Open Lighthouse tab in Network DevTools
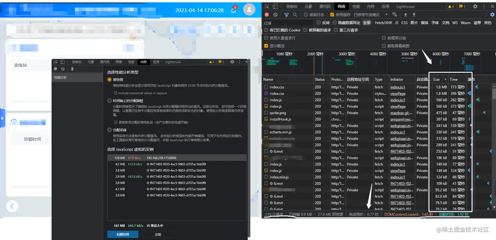496x240 pixels. [x=405, y=7]
